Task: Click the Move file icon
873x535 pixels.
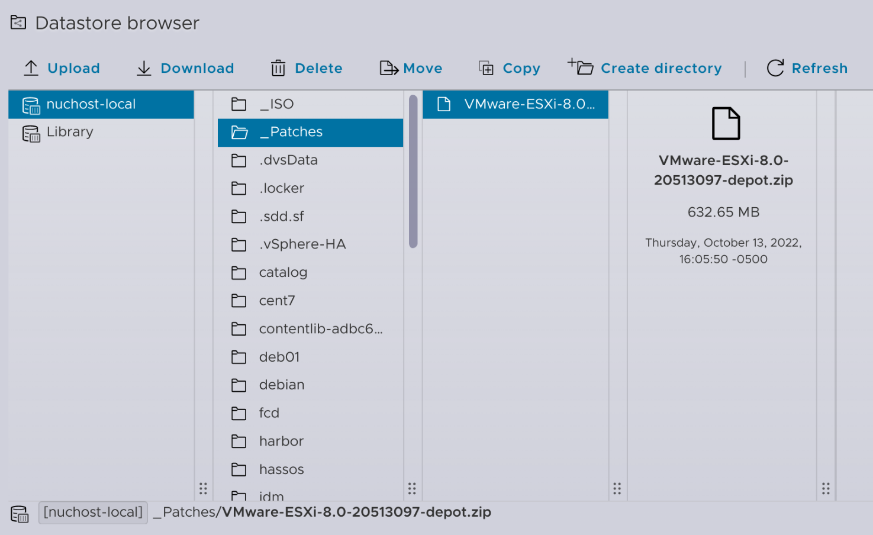Action: click(x=389, y=68)
